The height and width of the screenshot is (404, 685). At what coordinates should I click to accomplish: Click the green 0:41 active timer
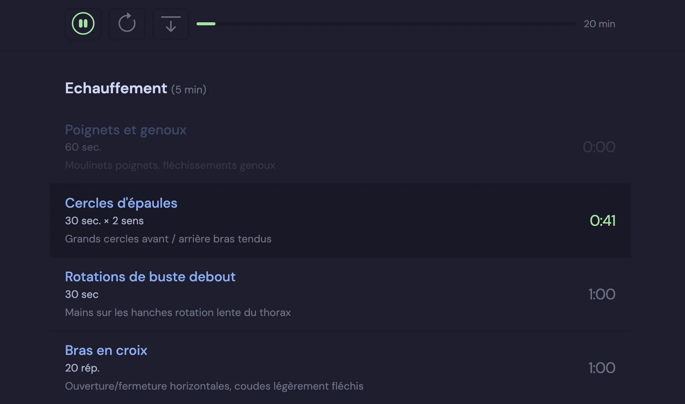(602, 221)
